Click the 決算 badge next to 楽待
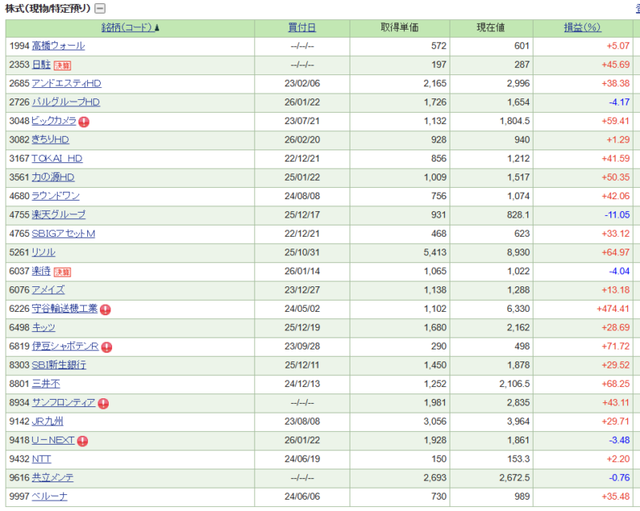 [62, 272]
